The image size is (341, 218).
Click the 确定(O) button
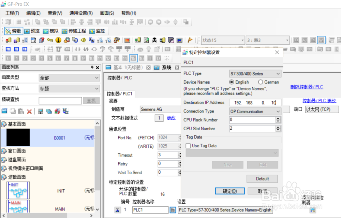230,191
